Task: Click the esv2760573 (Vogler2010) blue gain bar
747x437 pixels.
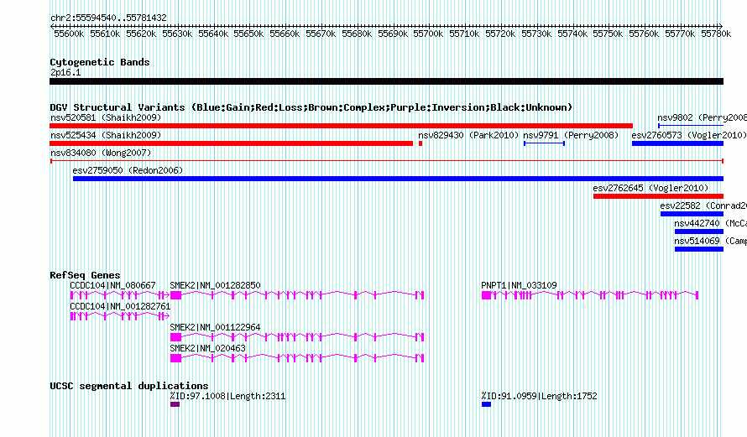Action: pyautogui.click(x=678, y=143)
